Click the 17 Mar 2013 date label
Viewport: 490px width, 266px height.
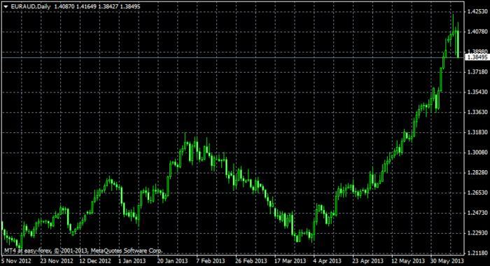pos(290,260)
